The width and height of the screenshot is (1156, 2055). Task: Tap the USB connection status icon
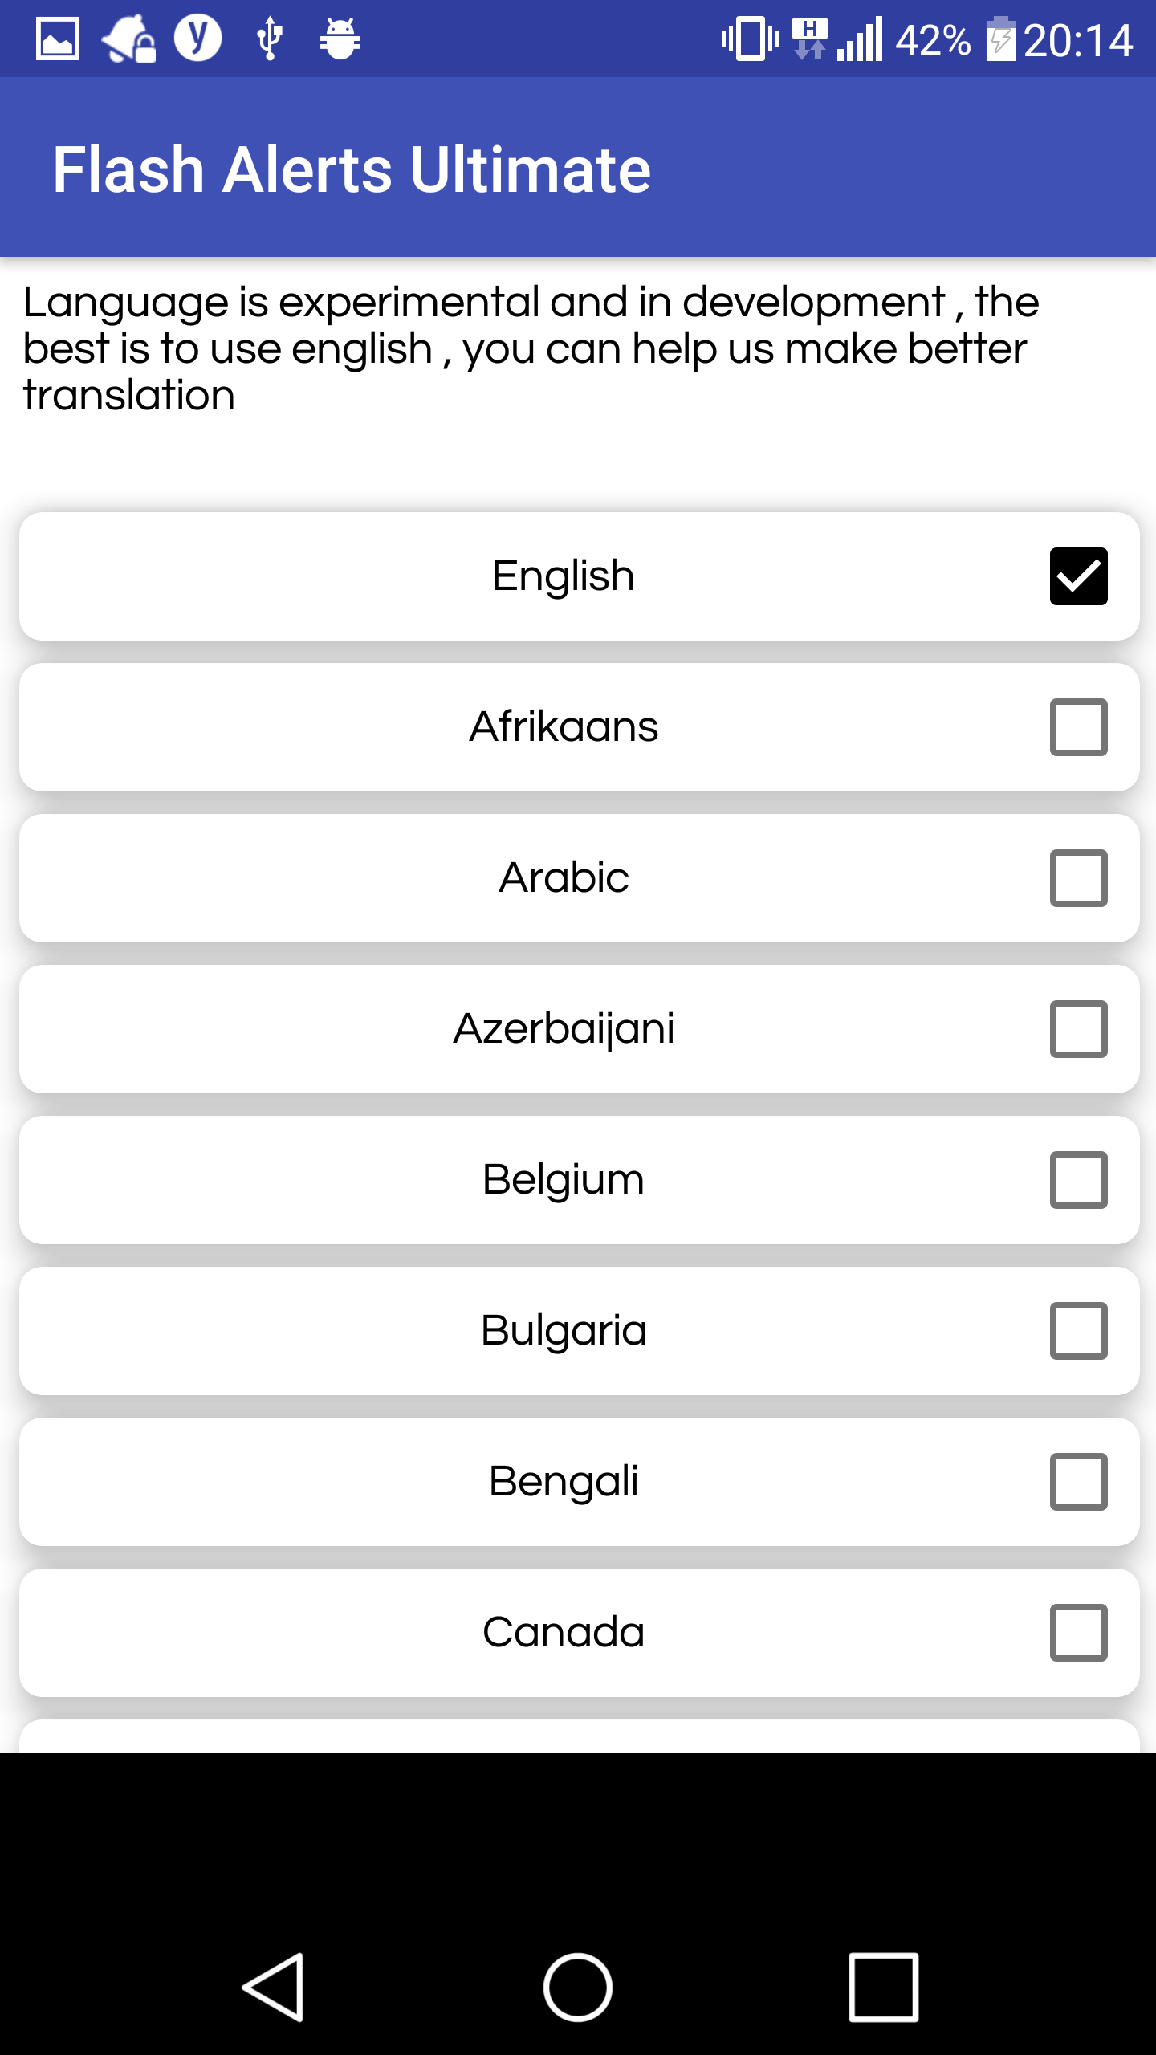(x=270, y=39)
